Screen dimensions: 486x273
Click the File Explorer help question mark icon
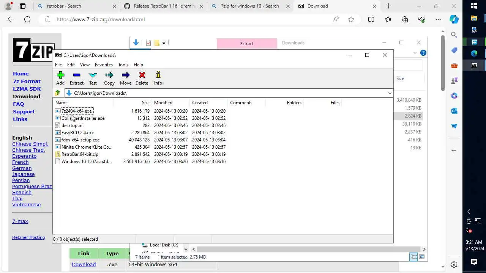click(x=423, y=53)
